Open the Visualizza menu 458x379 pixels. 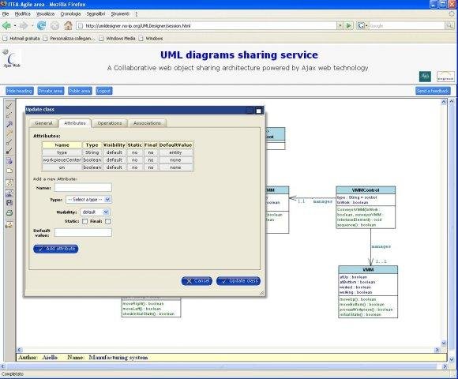click(45, 13)
